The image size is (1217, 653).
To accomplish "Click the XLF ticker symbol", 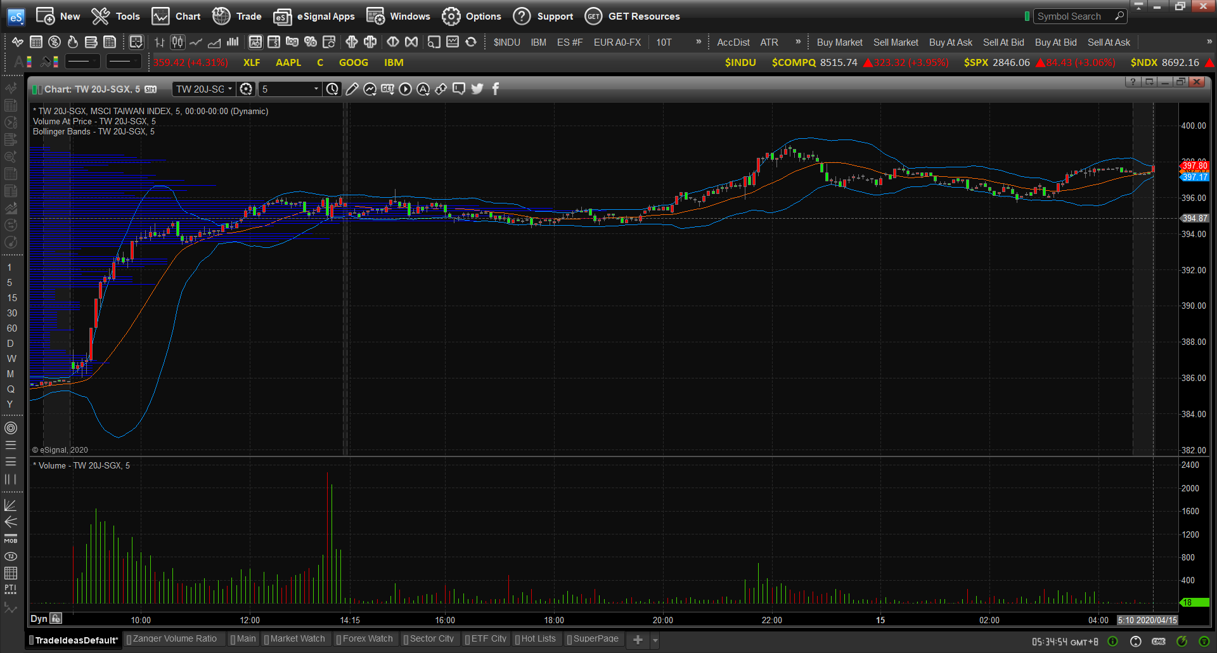I will 252,63.
